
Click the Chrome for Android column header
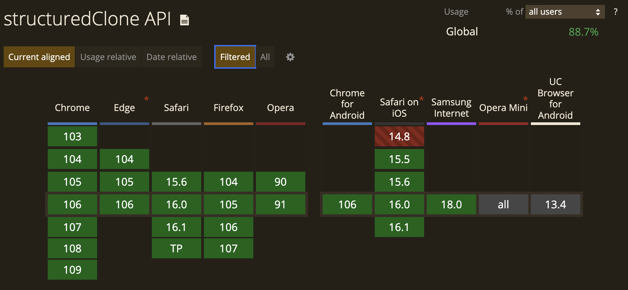coord(347,104)
